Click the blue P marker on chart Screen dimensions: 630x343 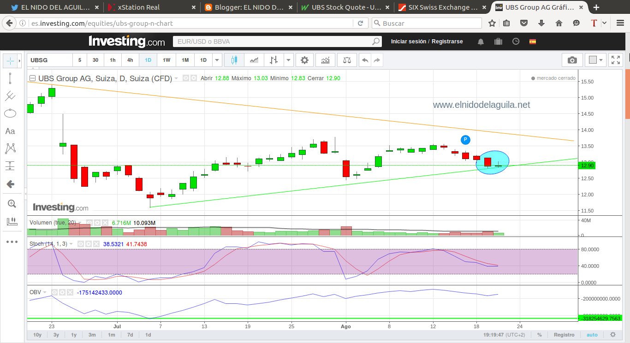pos(466,139)
